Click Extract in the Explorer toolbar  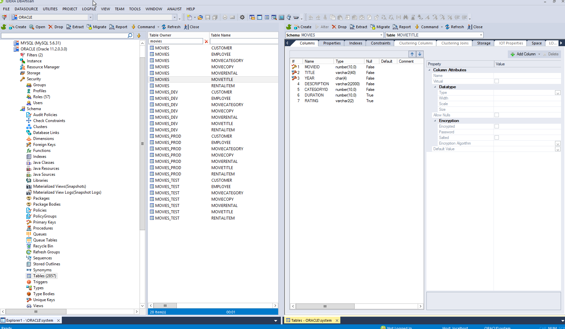(x=75, y=27)
